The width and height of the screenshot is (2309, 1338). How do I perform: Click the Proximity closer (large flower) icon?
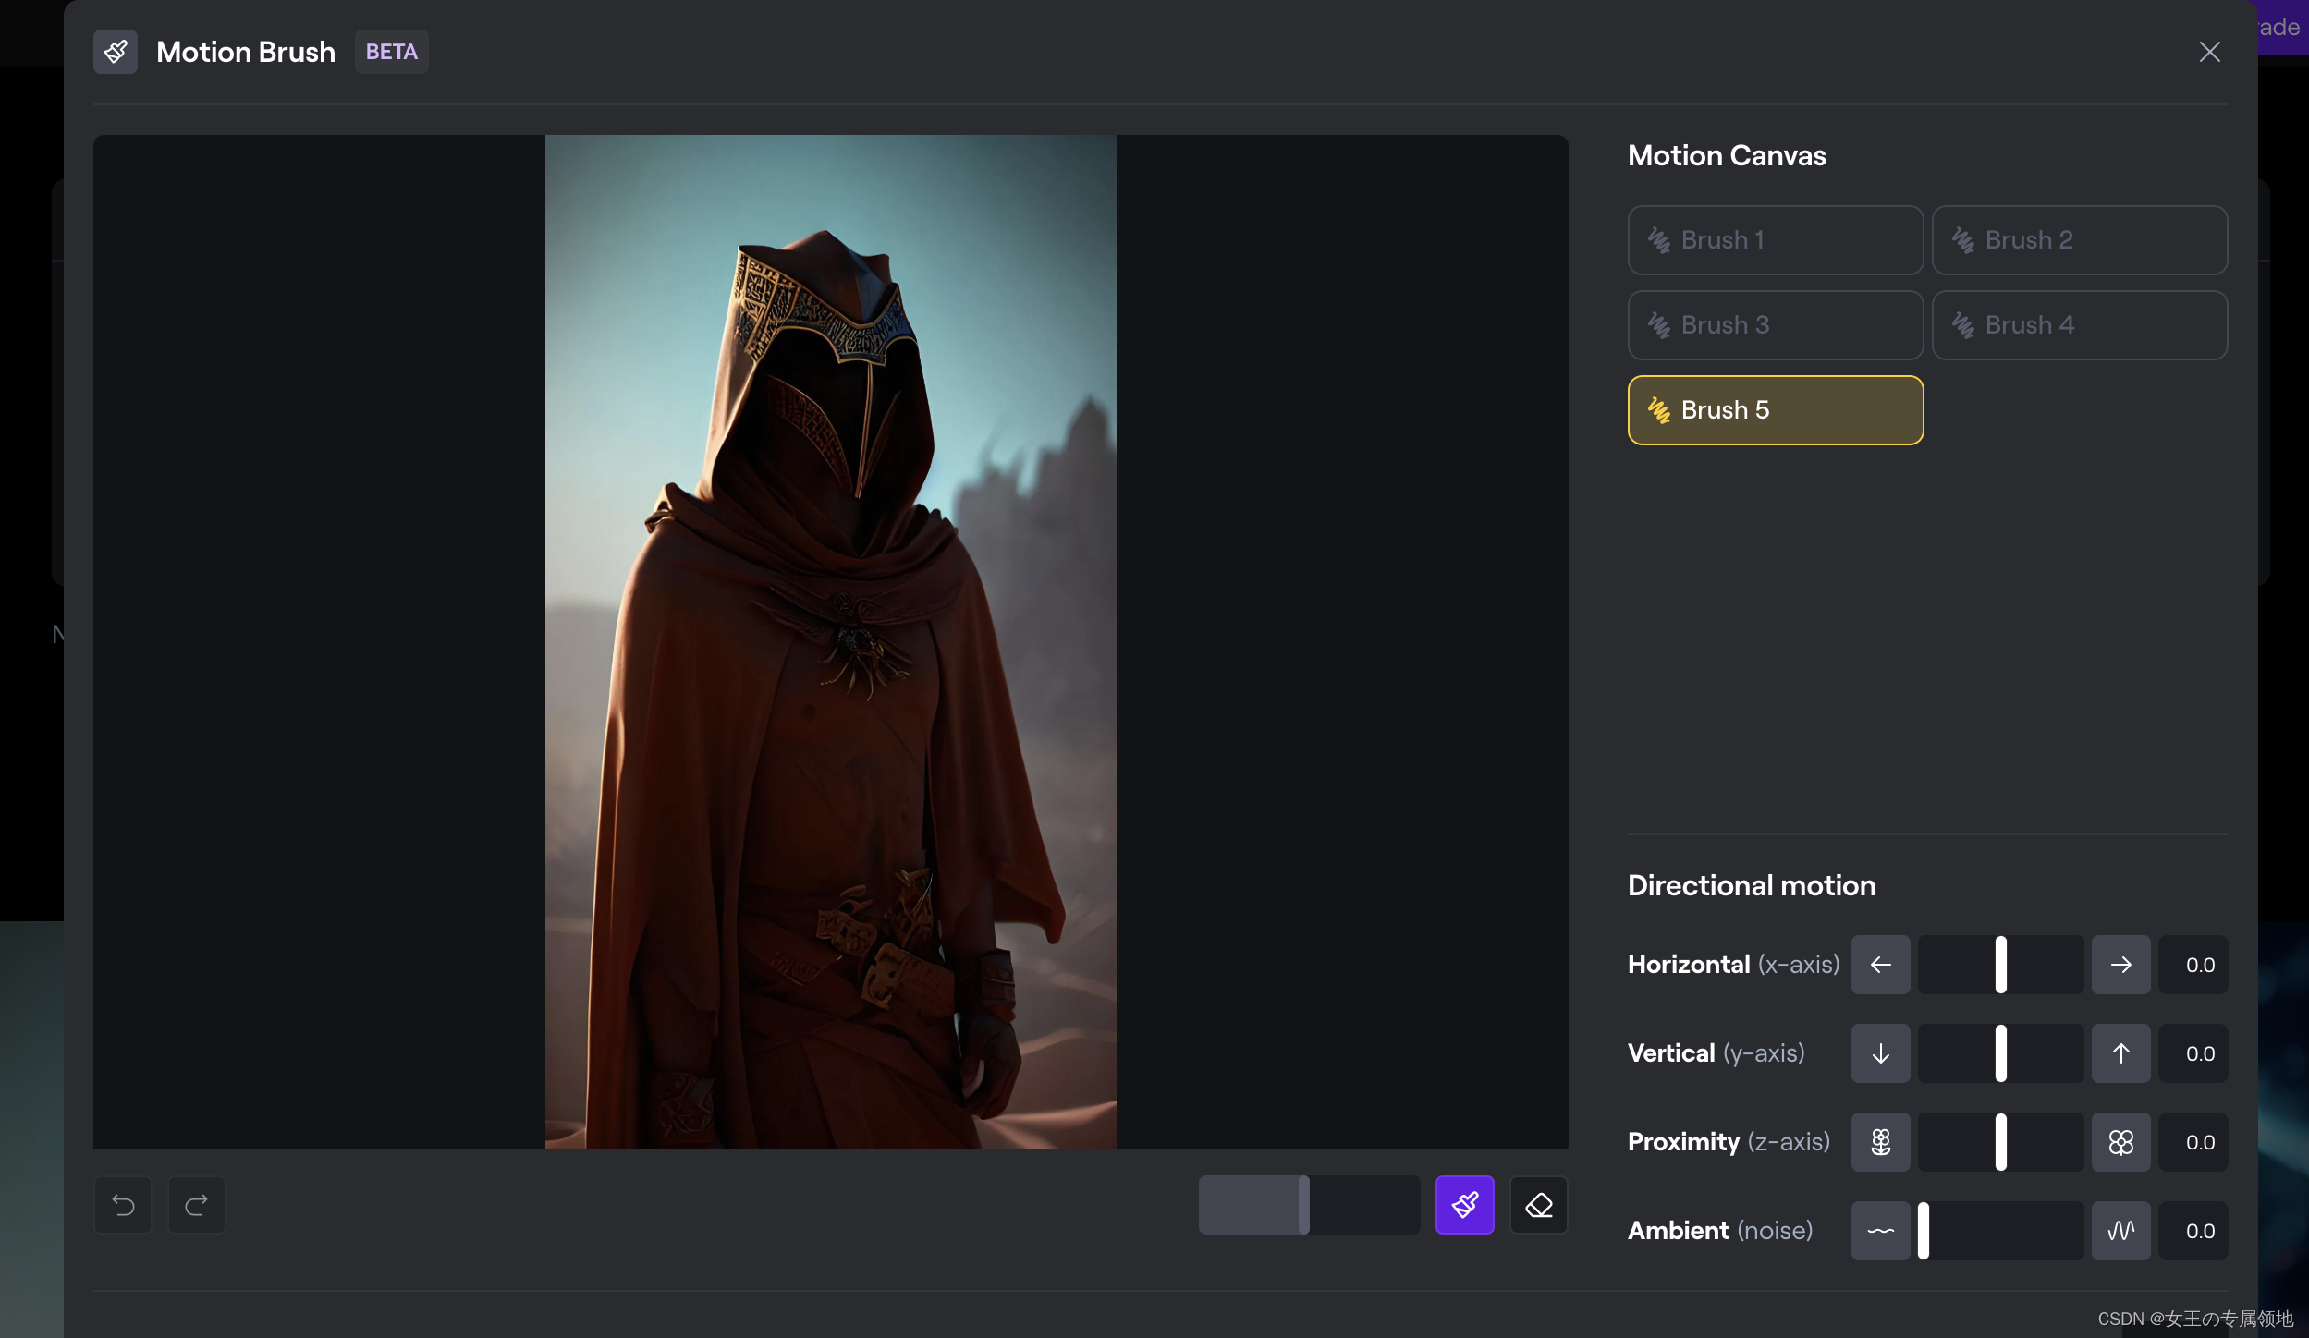click(x=2120, y=1142)
